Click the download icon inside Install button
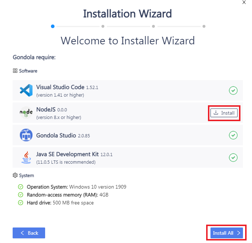The image size is (252, 243). tap(216, 113)
